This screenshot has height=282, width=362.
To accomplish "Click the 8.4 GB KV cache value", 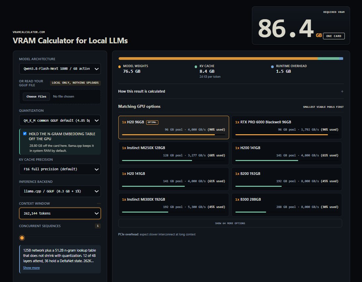I will [x=207, y=71].
